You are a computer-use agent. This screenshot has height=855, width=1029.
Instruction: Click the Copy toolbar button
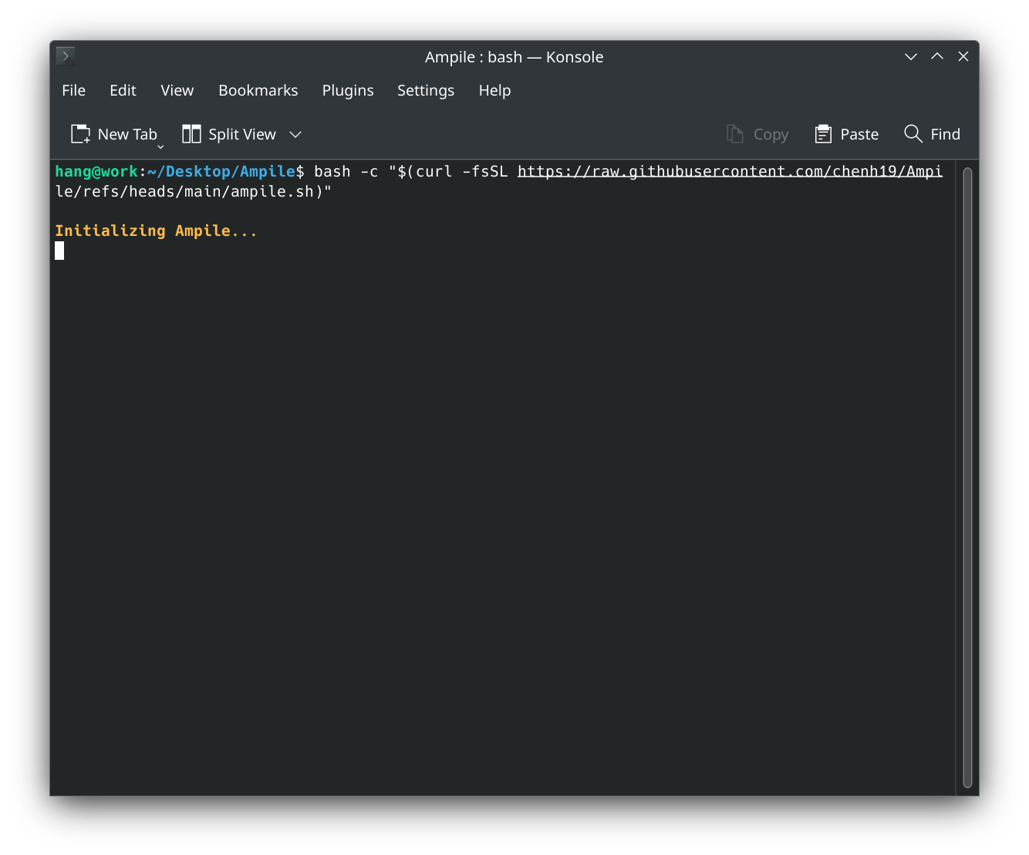757,134
